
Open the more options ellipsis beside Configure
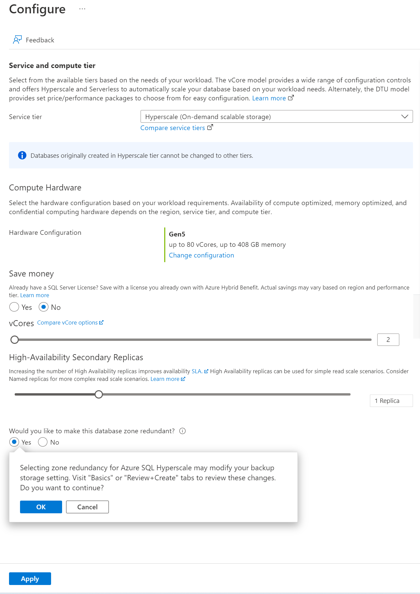(x=82, y=9)
